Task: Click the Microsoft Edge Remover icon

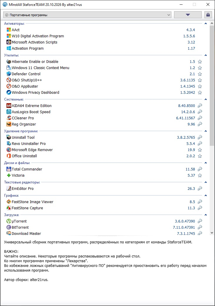Action: point(9,150)
